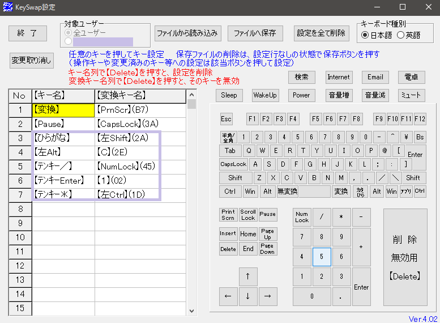
Task: Select the 【NumLock】(45) cell
Action: 140,167
